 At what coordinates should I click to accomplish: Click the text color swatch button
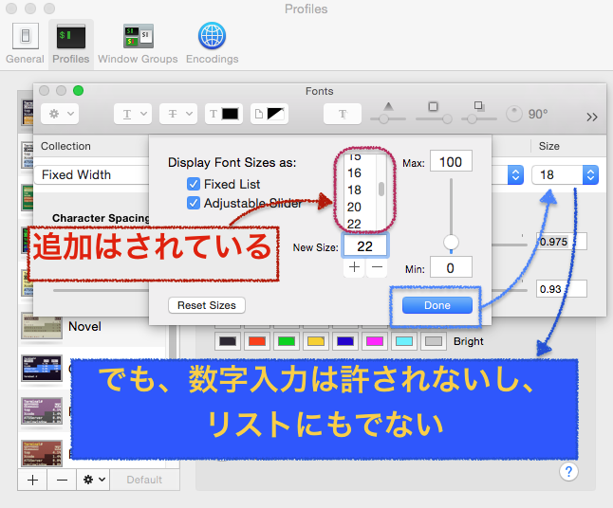(224, 114)
